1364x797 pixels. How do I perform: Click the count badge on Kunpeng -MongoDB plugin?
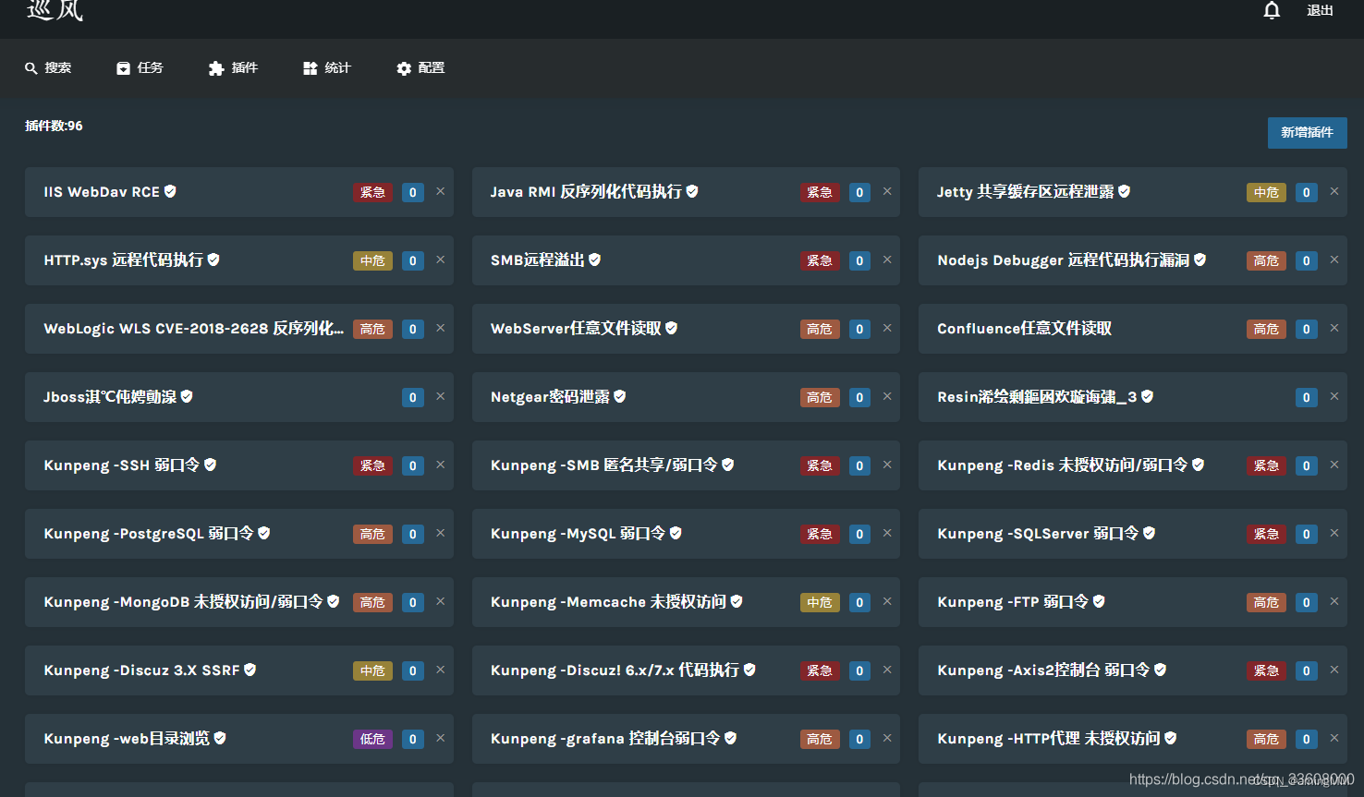pos(413,602)
